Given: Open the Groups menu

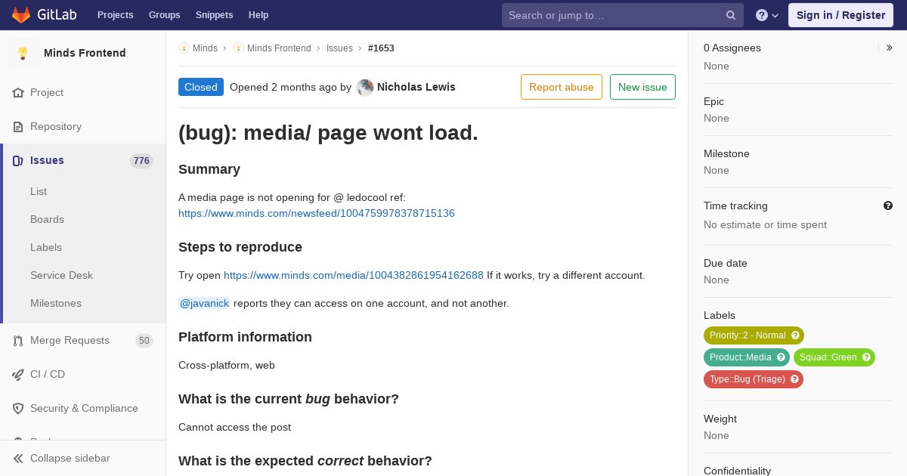Looking at the screenshot, I should tap(164, 14).
